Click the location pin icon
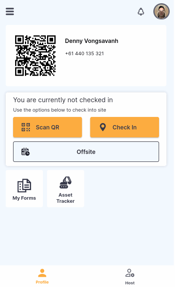This screenshot has height=287, width=175. [103, 127]
